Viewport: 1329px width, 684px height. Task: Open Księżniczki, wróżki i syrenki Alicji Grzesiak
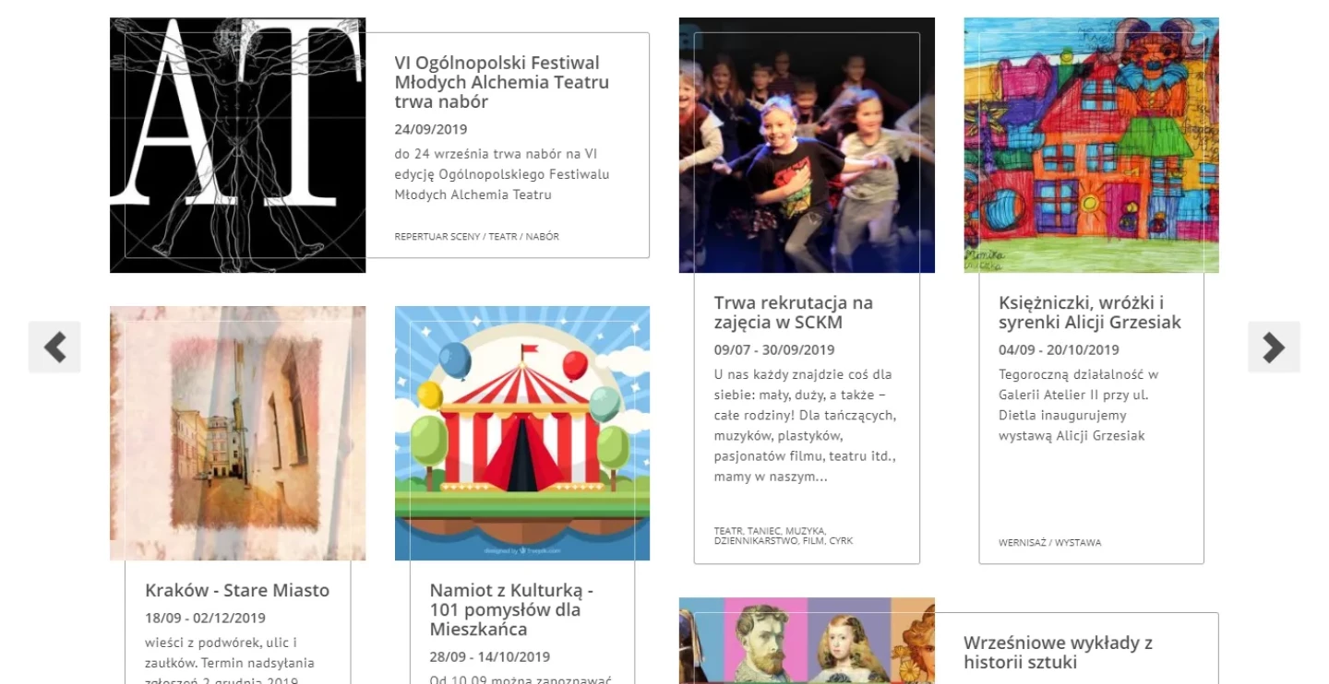point(1090,313)
